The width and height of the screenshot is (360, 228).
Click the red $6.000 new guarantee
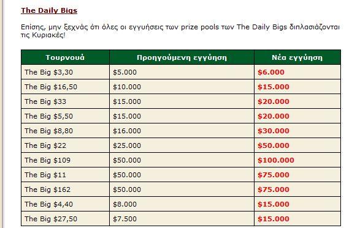point(271,72)
